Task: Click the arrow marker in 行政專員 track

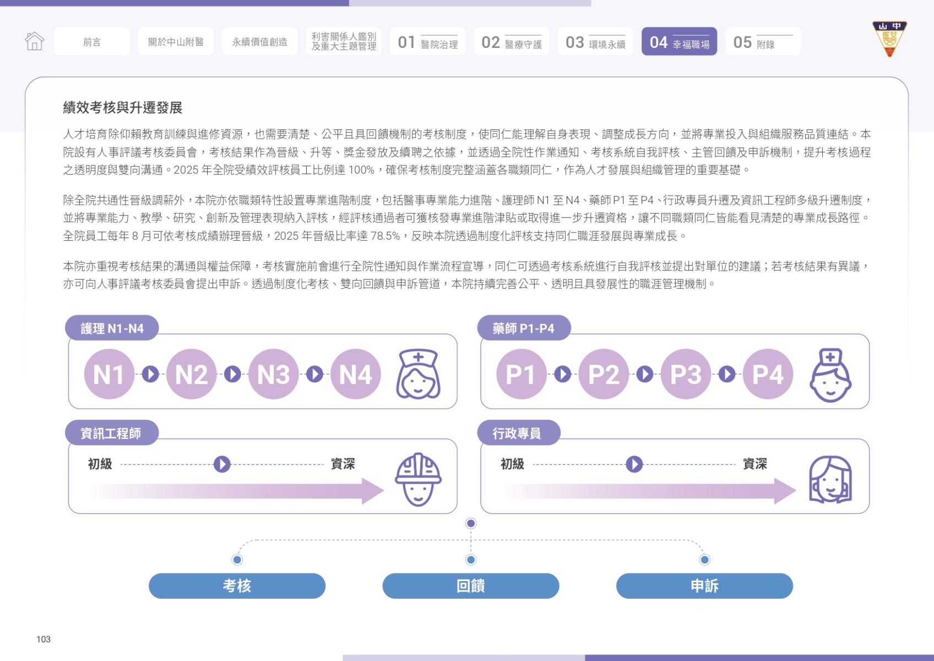Action: tap(634, 464)
